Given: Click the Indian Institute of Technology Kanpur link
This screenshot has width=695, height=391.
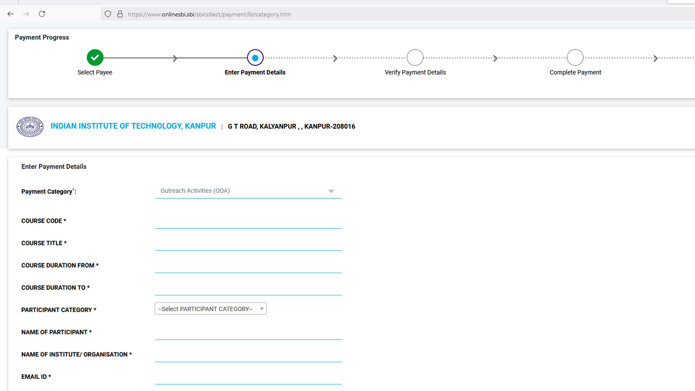Looking at the screenshot, I should 133,125.
